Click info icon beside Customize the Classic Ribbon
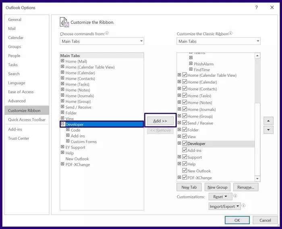This screenshot has height=229, width=282. (230, 34)
